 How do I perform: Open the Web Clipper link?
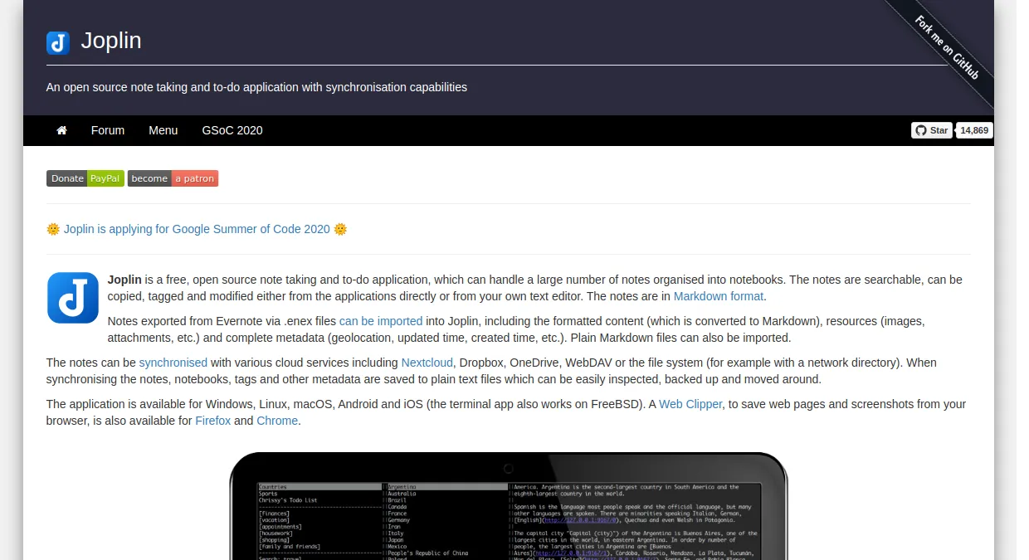[690, 404]
